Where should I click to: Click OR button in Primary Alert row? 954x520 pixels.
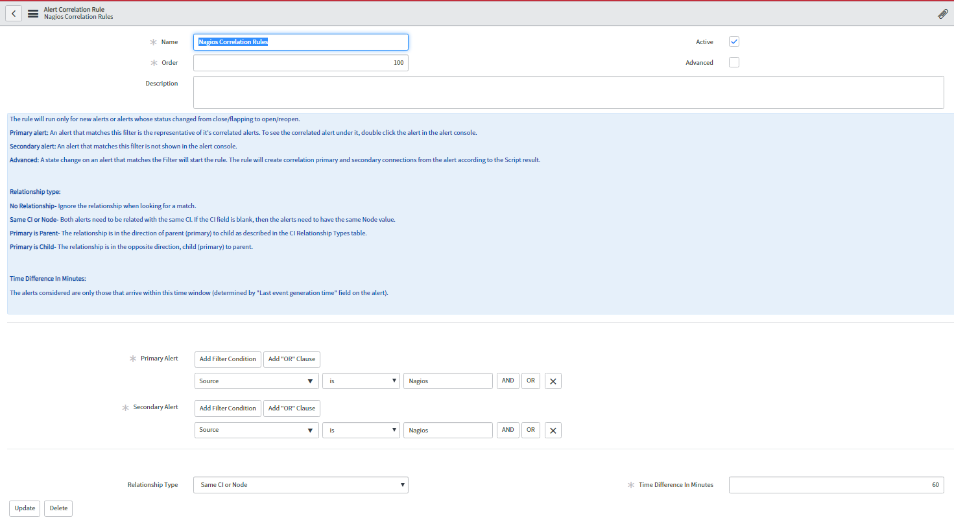click(x=531, y=381)
